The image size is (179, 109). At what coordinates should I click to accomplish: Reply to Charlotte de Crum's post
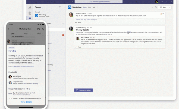[78, 22]
